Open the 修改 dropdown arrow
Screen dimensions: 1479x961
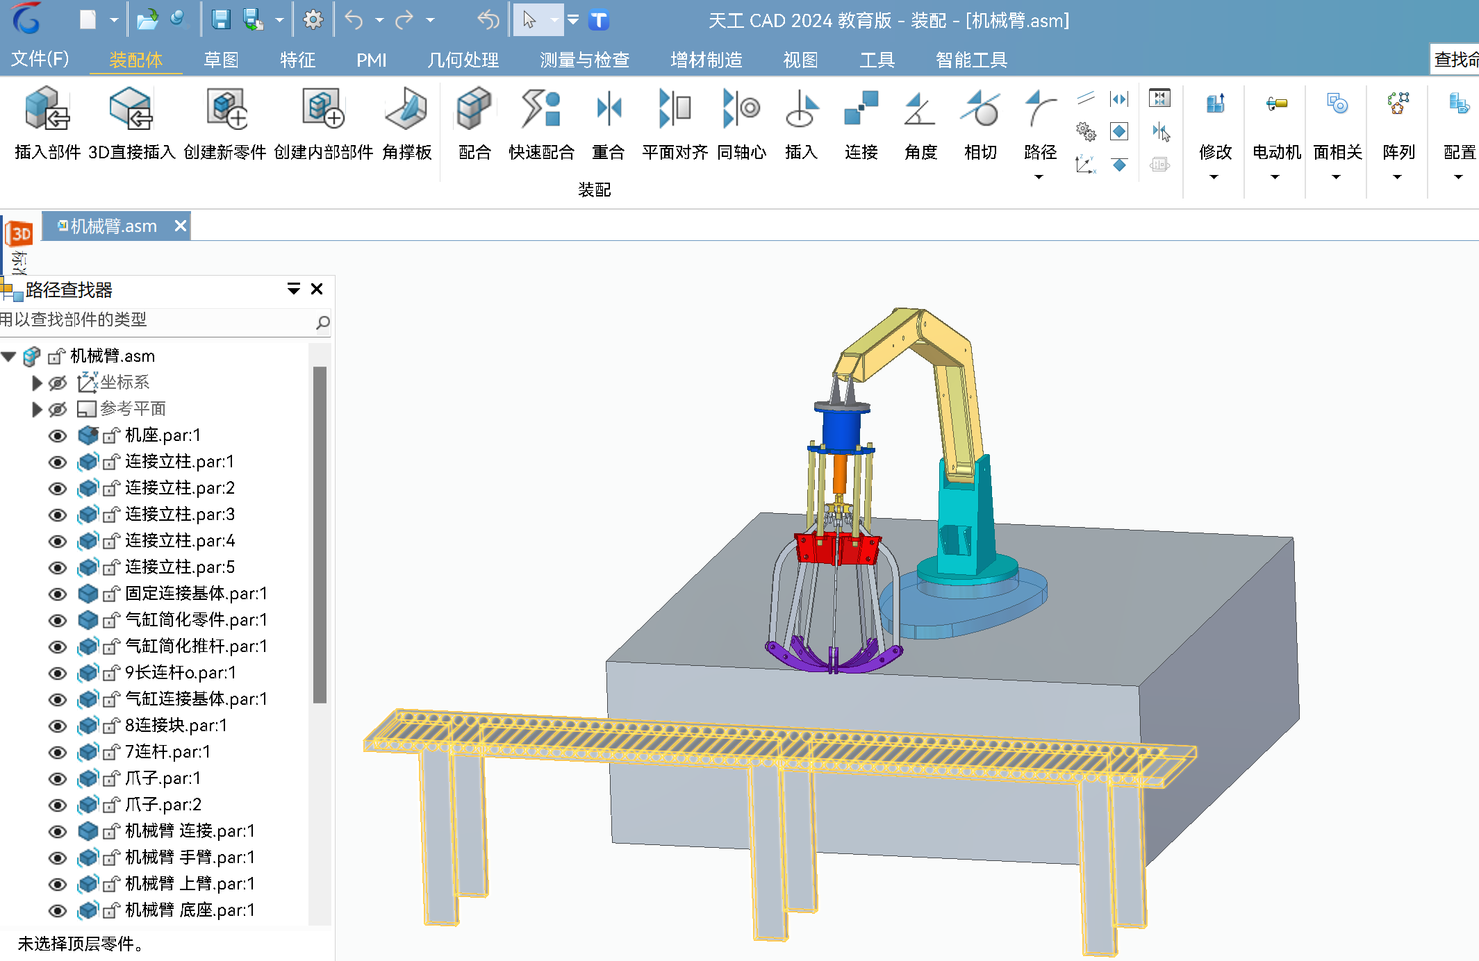[1214, 177]
